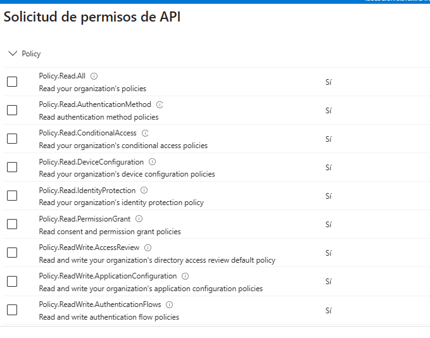Screen dimensions: 430x338
Task: Click 'Sí' in Policy.ReadWrite.AccessReview row
Action: click(329, 253)
